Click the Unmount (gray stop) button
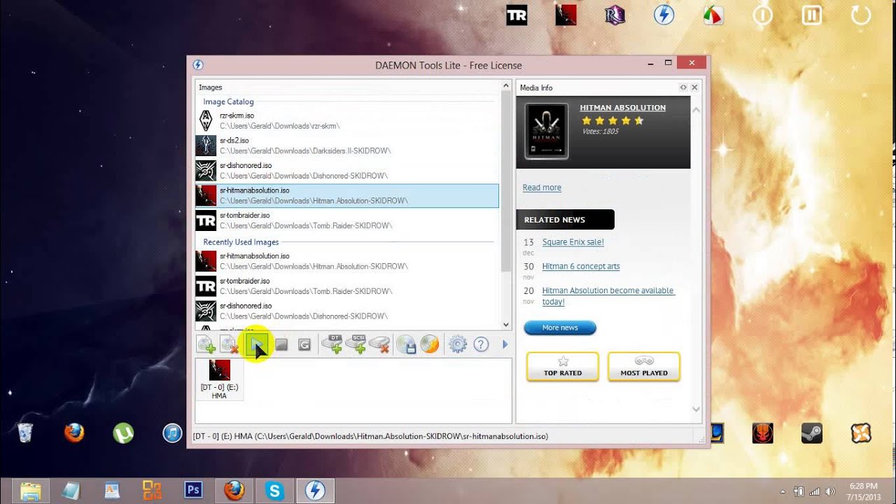 tap(281, 344)
